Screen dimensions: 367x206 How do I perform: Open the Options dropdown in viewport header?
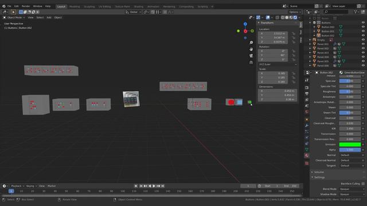295,12
